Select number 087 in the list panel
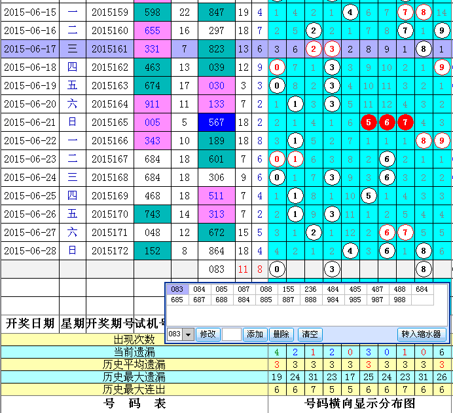 tap(244, 289)
